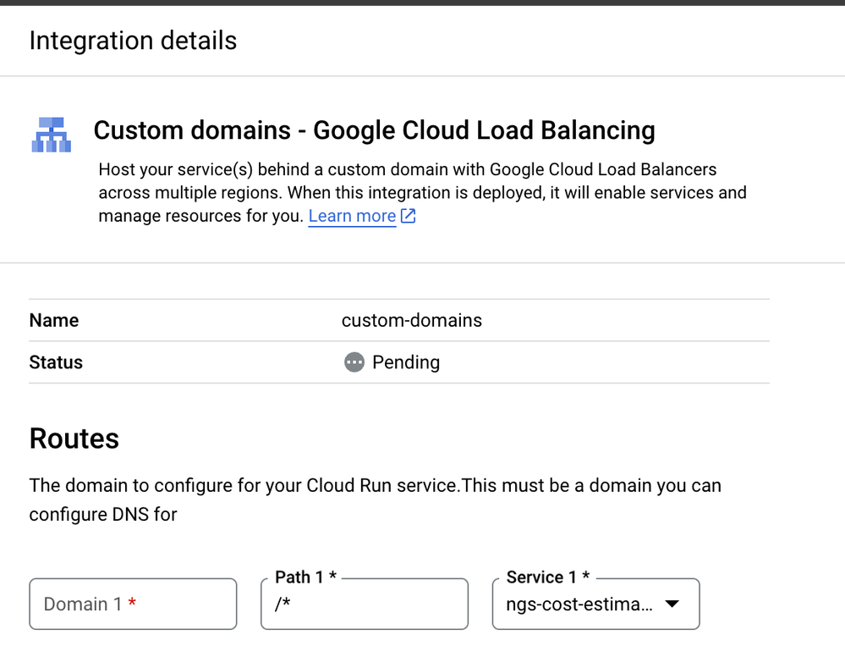Click the load balancing network icon
Screen dimensions: 845x646
point(52,135)
